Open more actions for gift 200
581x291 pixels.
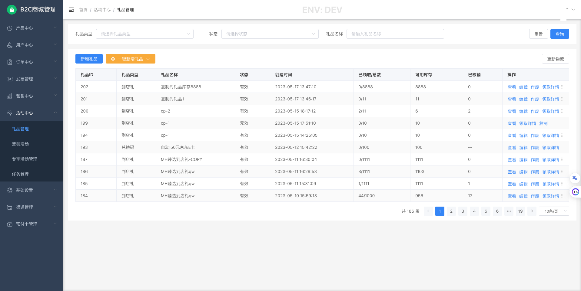(x=562, y=111)
